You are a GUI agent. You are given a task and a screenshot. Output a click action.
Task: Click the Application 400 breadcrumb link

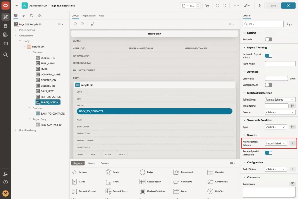coord(38,6)
